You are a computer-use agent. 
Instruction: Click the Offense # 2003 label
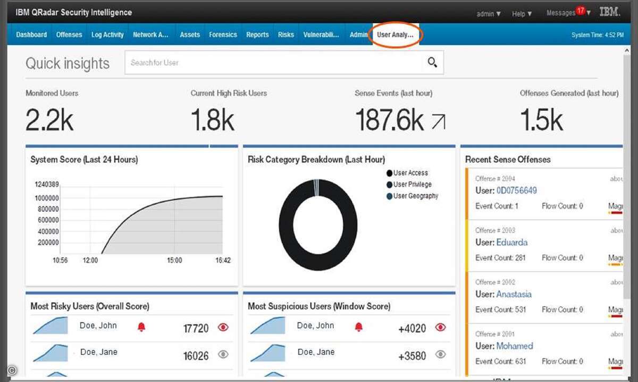495,230
